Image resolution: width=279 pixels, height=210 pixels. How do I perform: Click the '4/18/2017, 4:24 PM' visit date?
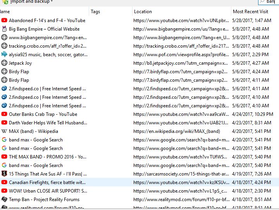coord(251,182)
